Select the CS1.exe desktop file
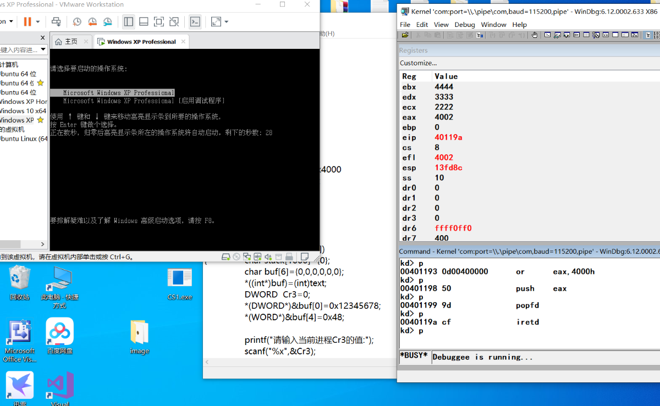 coord(180,284)
